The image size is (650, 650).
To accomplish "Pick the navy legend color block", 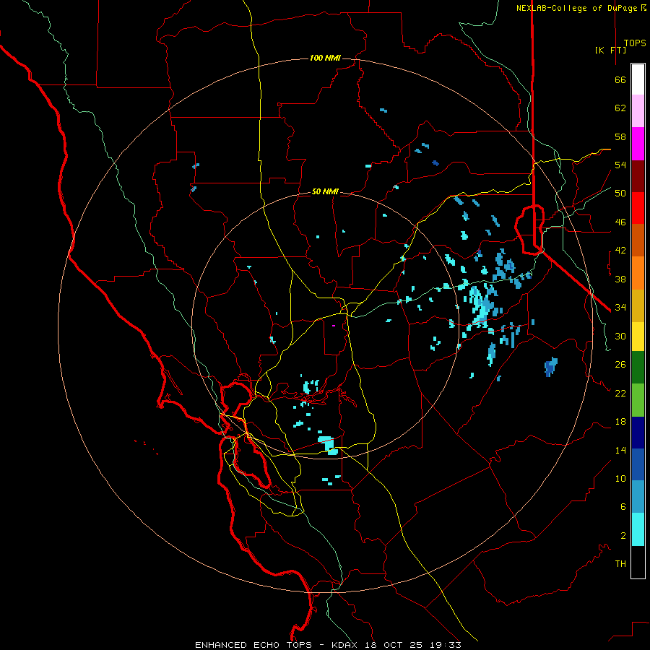I will [638, 433].
